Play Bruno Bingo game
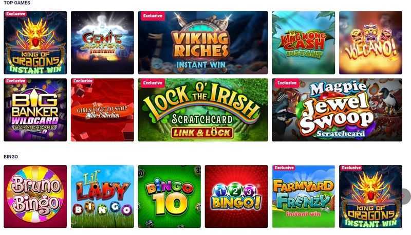 (x=35, y=196)
